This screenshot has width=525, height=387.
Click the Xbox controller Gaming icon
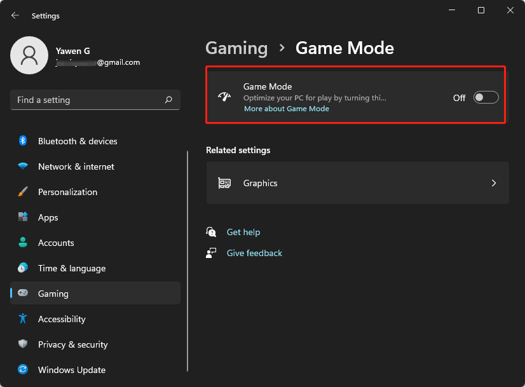[x=24, y=294]
